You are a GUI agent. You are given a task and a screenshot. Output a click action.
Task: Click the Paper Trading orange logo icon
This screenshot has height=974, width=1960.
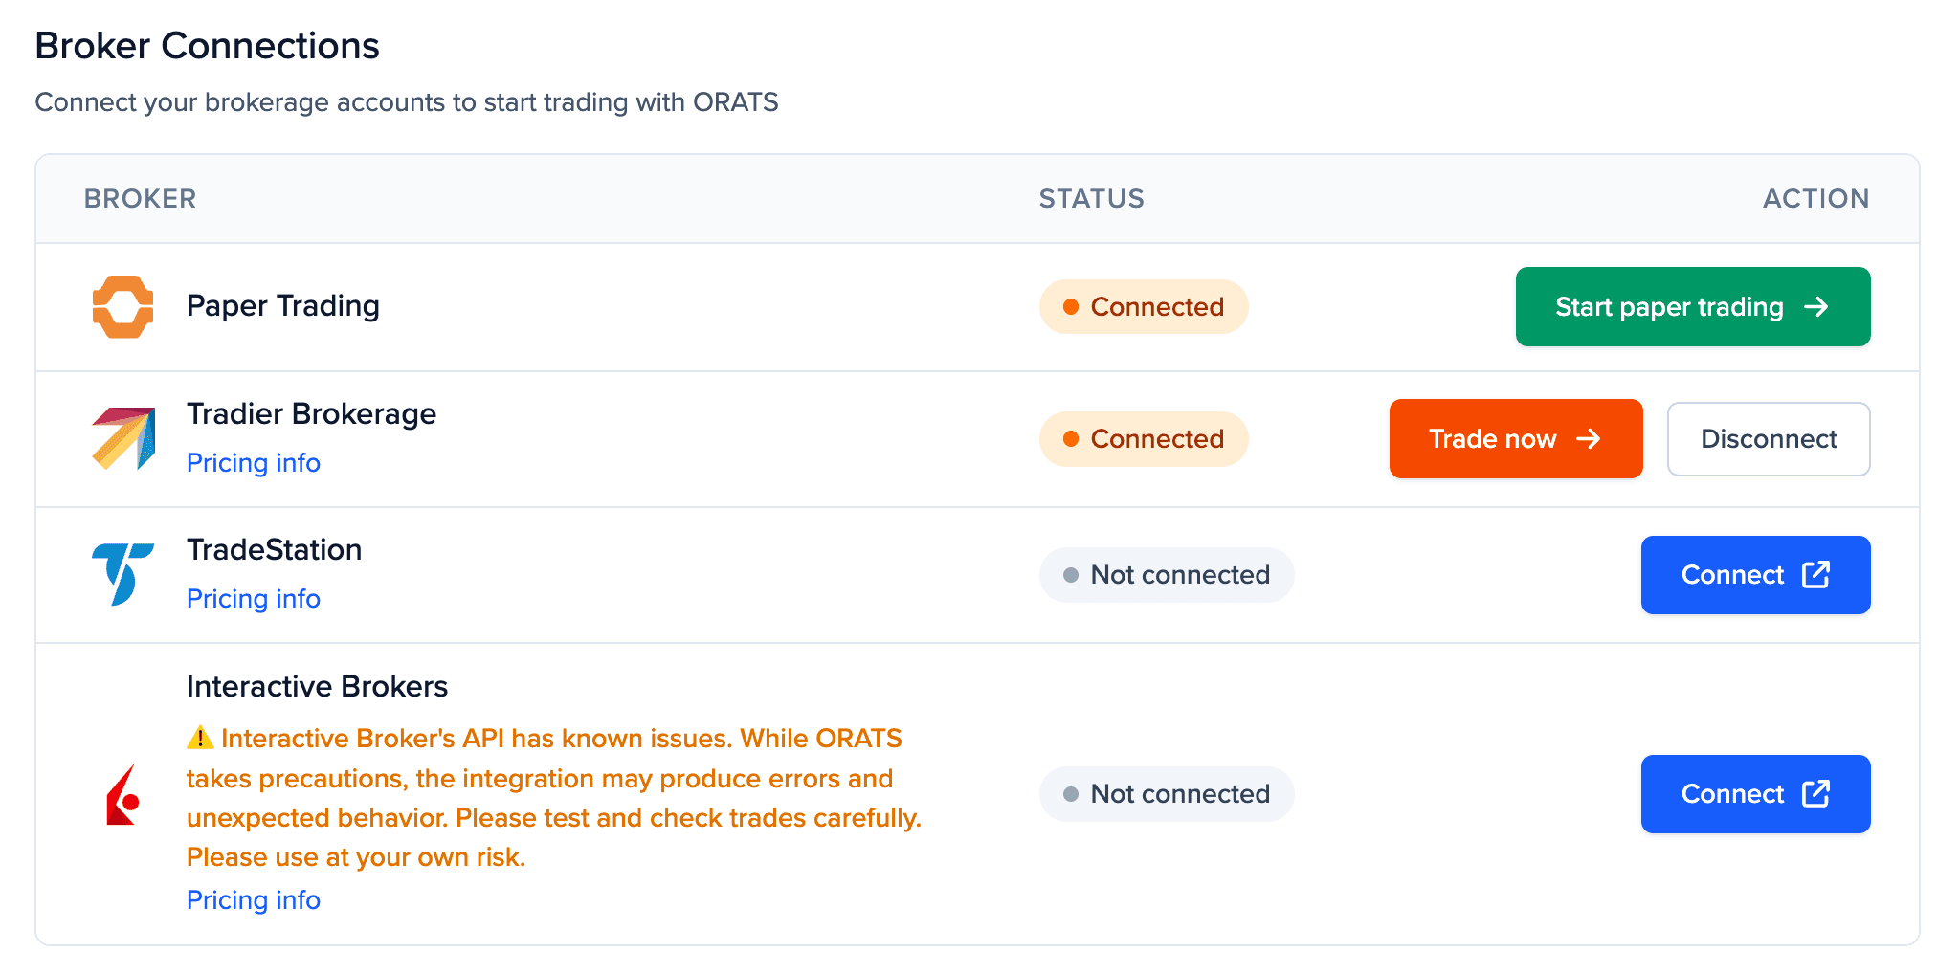coord(122,307)
